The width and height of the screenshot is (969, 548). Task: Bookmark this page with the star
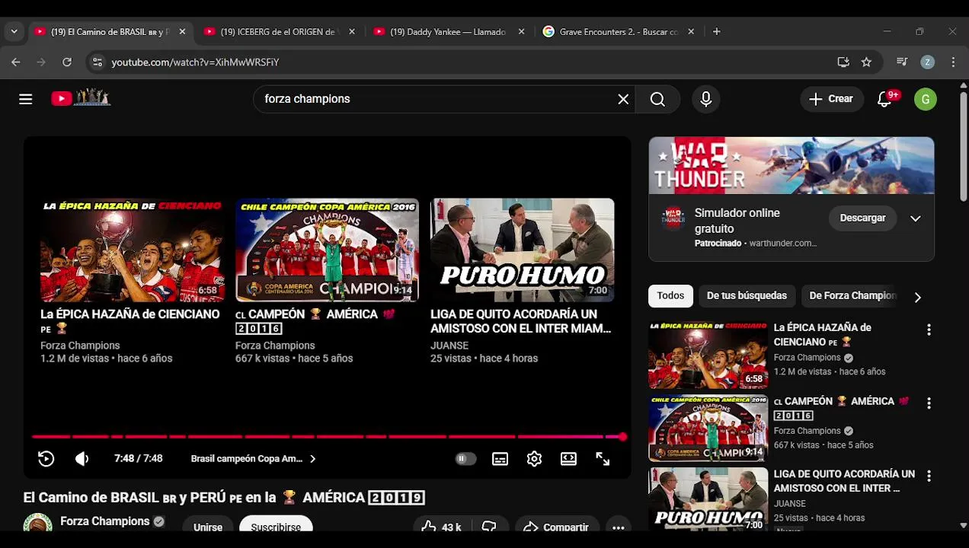pyautogui.click(x=866, y=62)
